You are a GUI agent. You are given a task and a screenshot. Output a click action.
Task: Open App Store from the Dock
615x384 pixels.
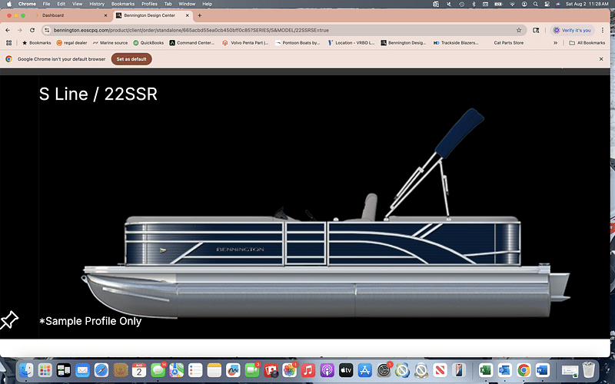coord(364,370)
